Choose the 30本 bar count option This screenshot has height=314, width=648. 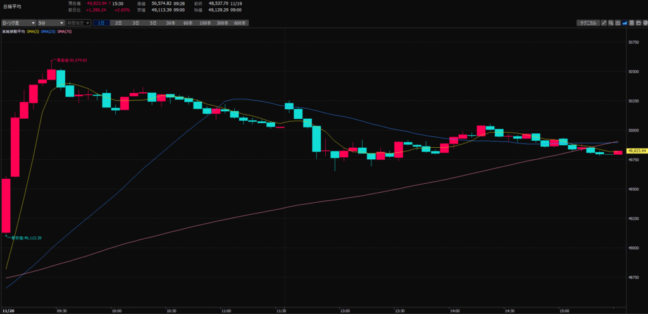click(x=170, y=23)
